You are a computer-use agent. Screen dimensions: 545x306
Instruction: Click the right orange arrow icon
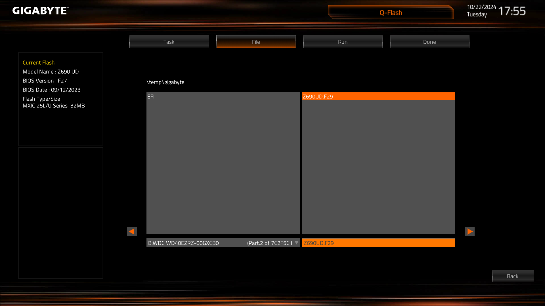point(469,231)
